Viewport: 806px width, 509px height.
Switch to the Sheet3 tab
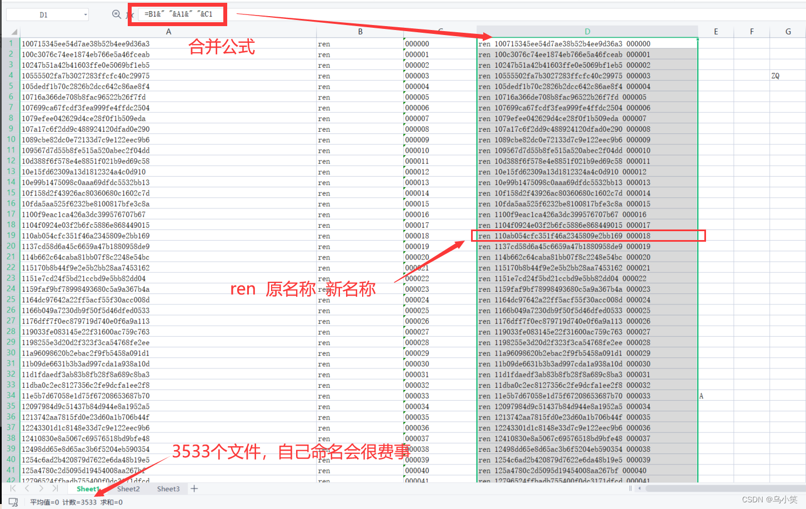(x=168, y=489)
